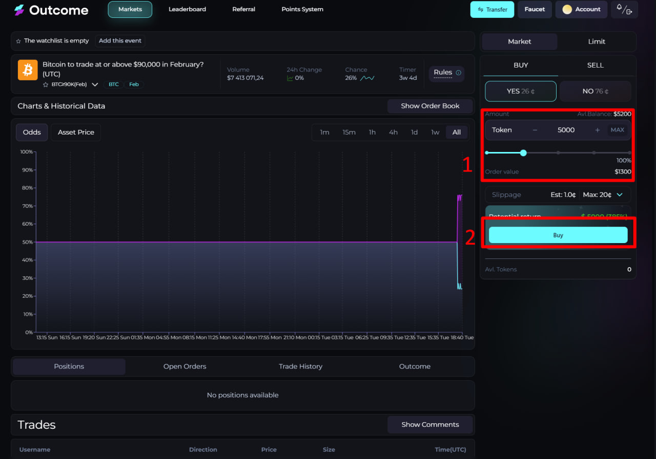656x459 pixels.
Task: Select the YES 26¢ outcome
Action: (x=520, y=91)
